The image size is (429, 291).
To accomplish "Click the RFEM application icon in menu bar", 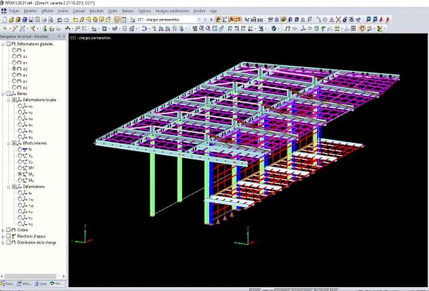I will 4,11.
